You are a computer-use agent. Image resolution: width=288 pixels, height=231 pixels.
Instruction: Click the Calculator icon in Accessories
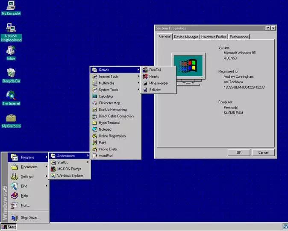tap(95, 96)
